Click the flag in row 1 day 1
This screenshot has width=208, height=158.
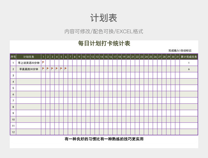point(43,62)
